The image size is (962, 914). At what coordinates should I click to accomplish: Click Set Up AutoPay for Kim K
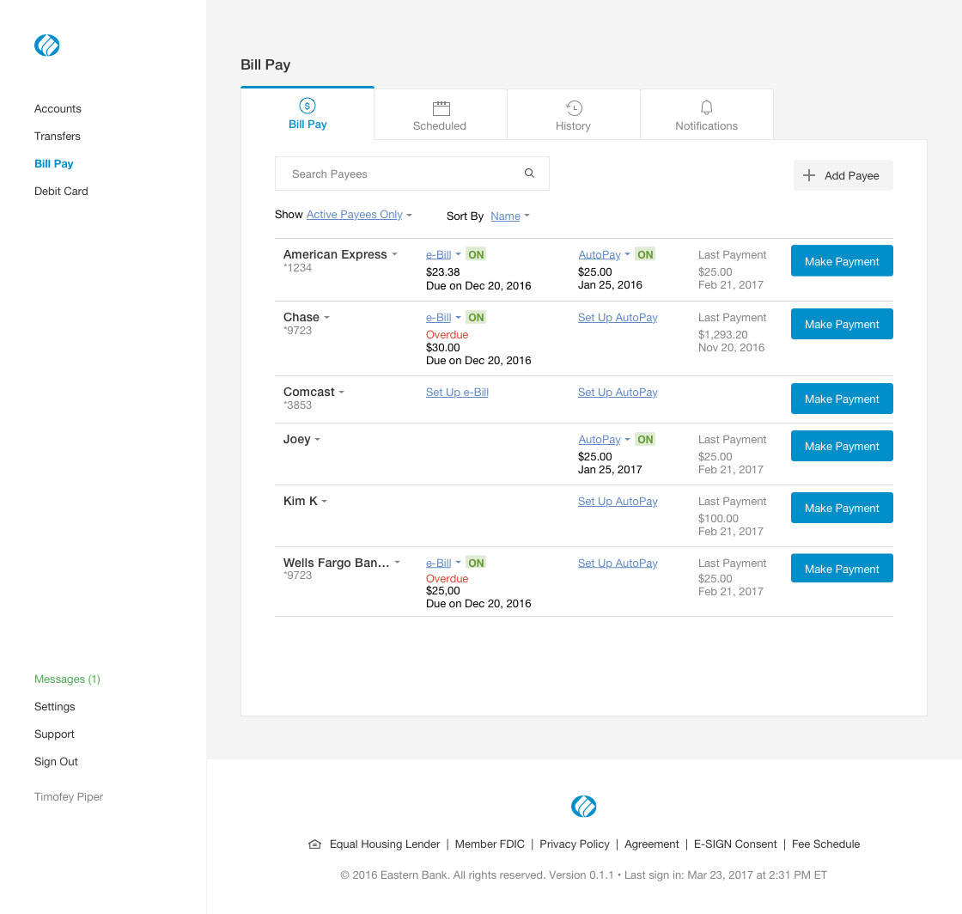coord(618,501)
